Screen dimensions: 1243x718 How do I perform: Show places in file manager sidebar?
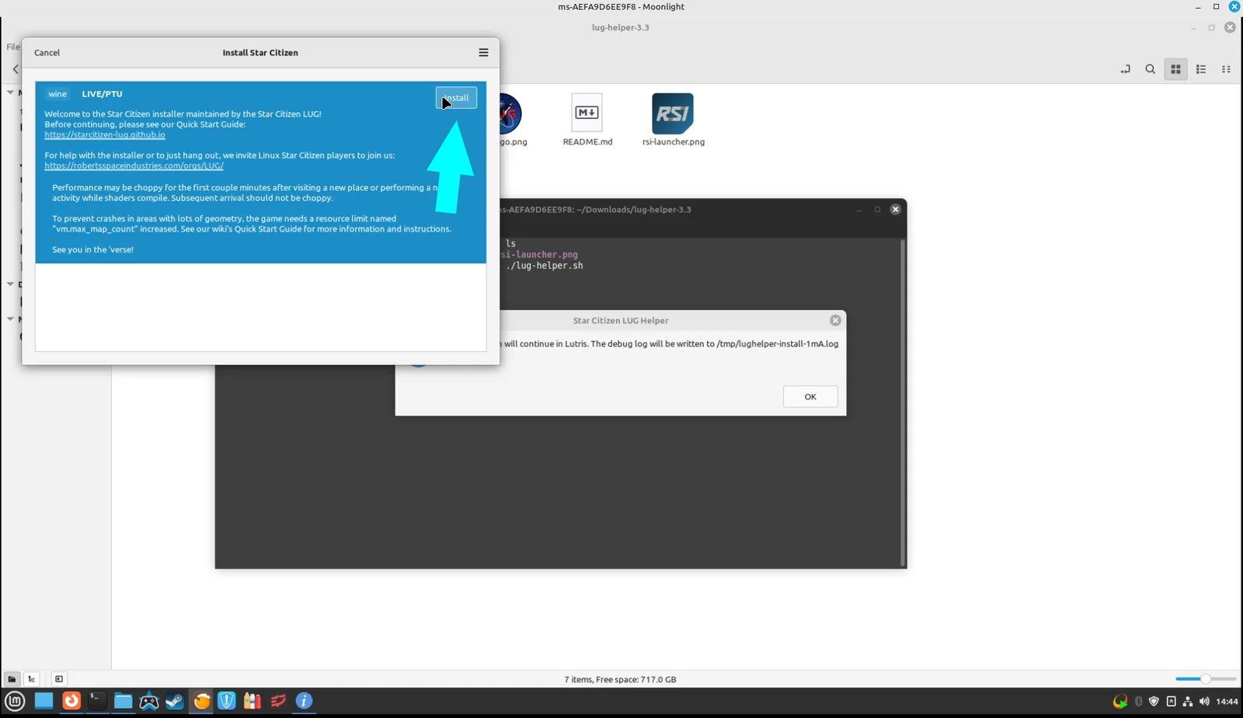point(12,679)
